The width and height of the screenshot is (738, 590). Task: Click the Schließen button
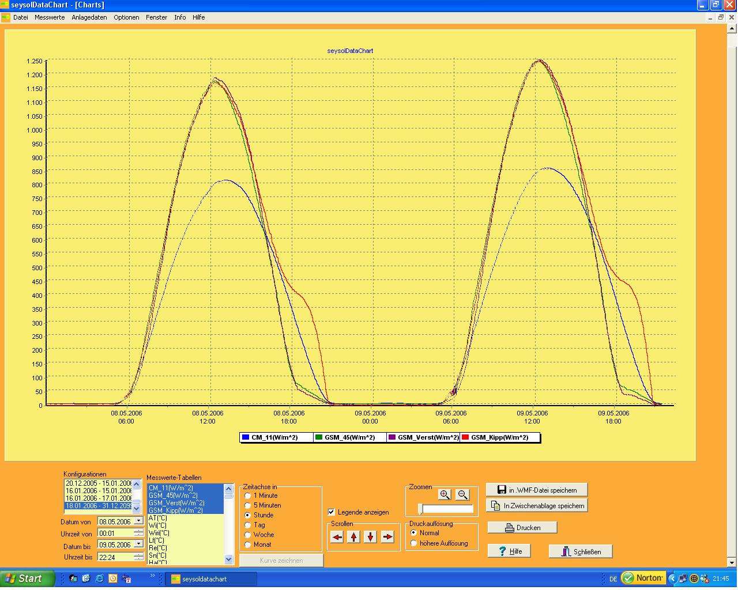pos(580,551)
